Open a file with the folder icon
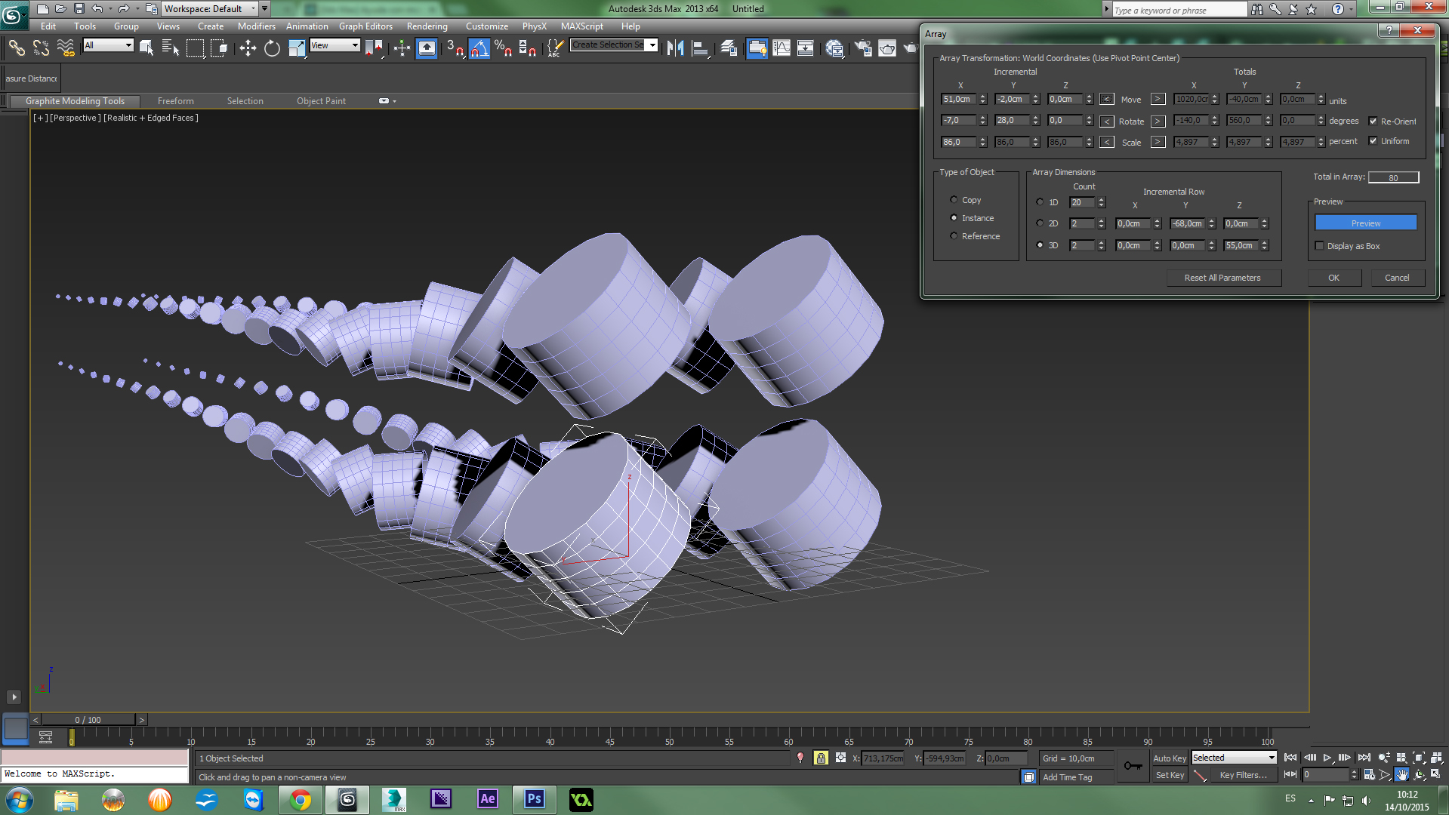Image resolution: width=1449 pixels, height=815 pixels. (60, 9)
